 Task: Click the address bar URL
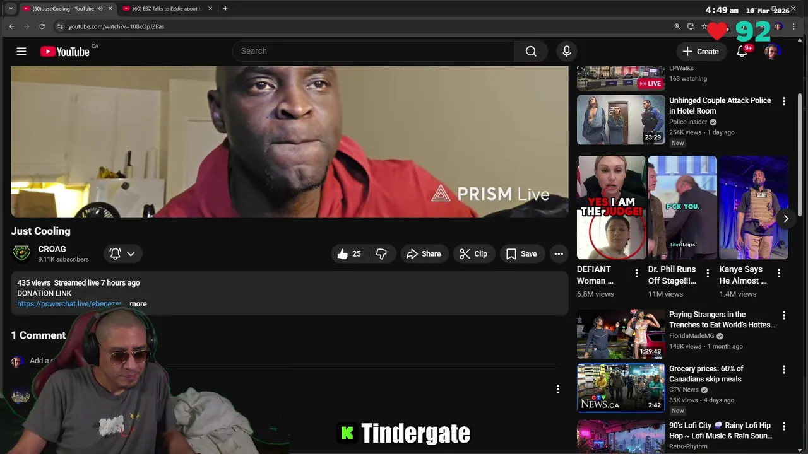[x=116, y=26]
